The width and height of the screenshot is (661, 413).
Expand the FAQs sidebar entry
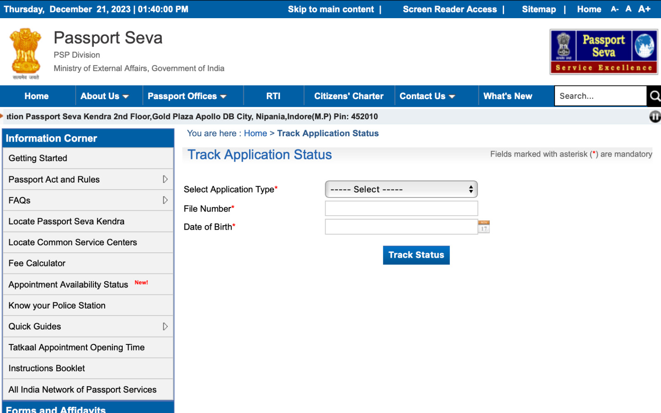pyautogui.click(x=166, y=200)
